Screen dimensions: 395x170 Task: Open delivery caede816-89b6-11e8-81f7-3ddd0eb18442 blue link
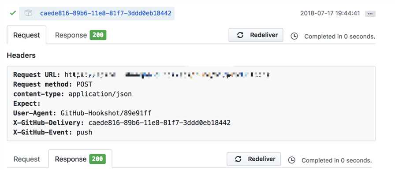click(x=105, y=13)
